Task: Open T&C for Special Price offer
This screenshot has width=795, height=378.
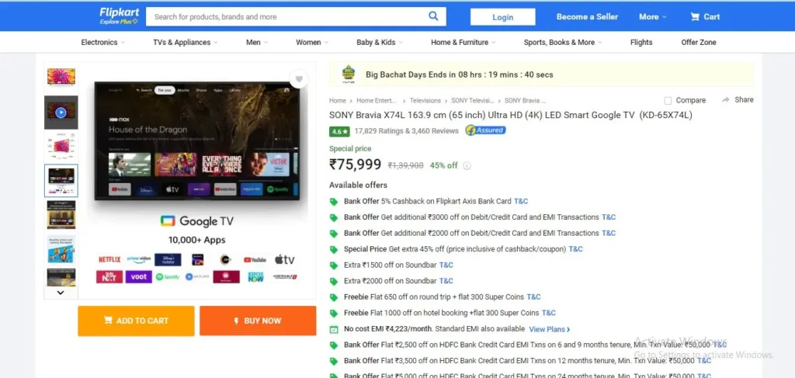Action: tap(575, 249)
